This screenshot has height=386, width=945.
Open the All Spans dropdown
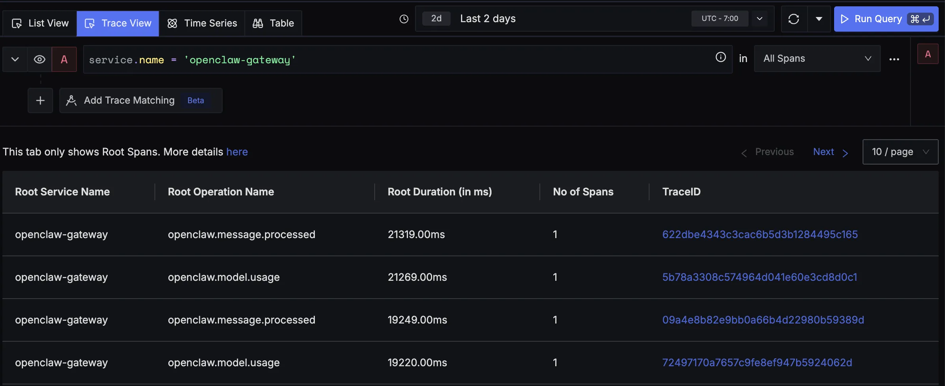pyautogui.click(x=817, y=59)
